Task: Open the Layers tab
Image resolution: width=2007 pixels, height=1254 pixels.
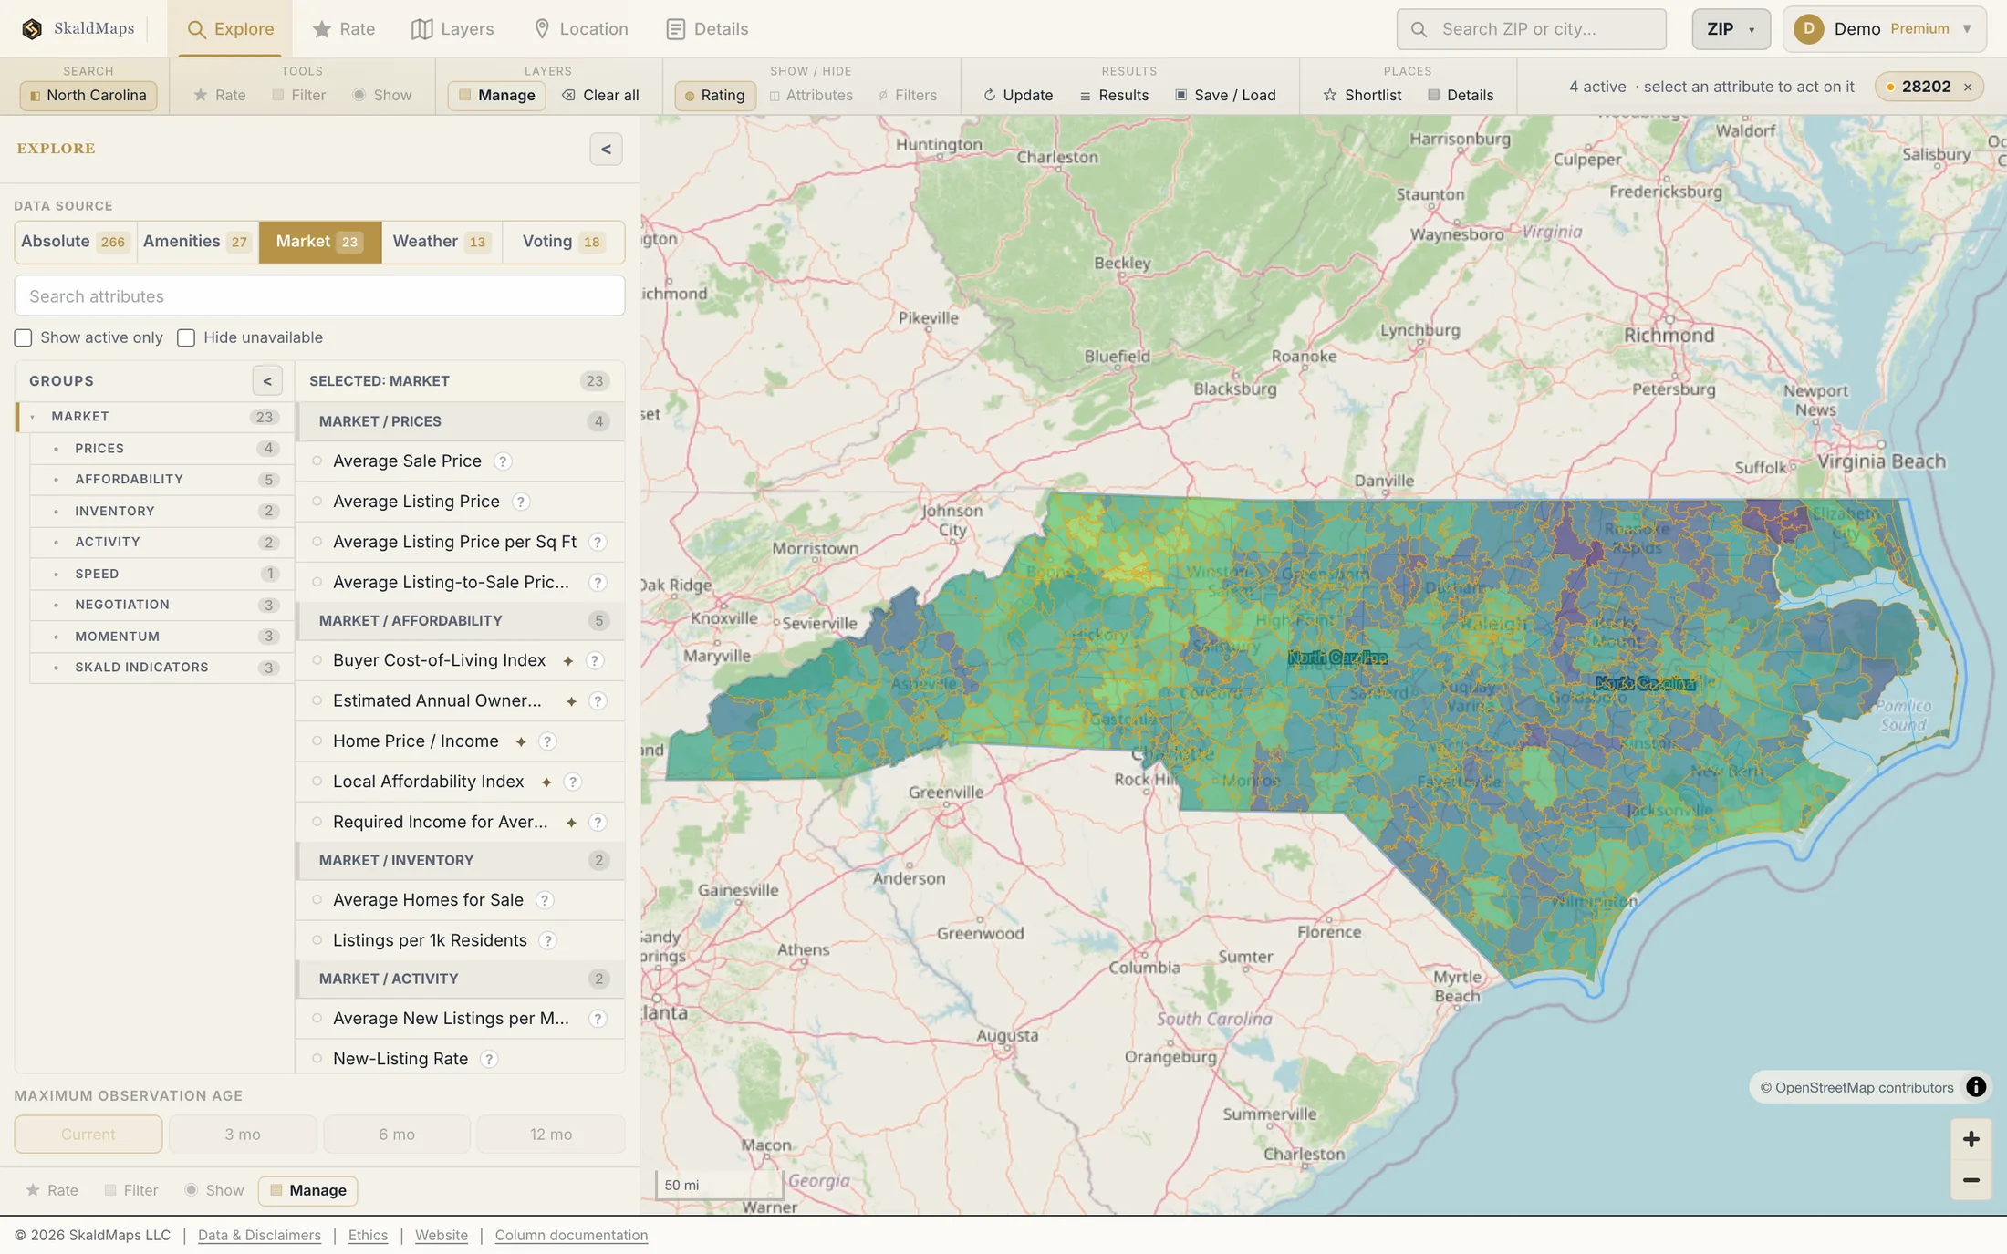Action: (x=452, y=29)
